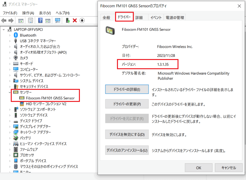The height and width of the screenshot is (180, 246).
Task: Switch to the 全般 tab
Action: 107,17
